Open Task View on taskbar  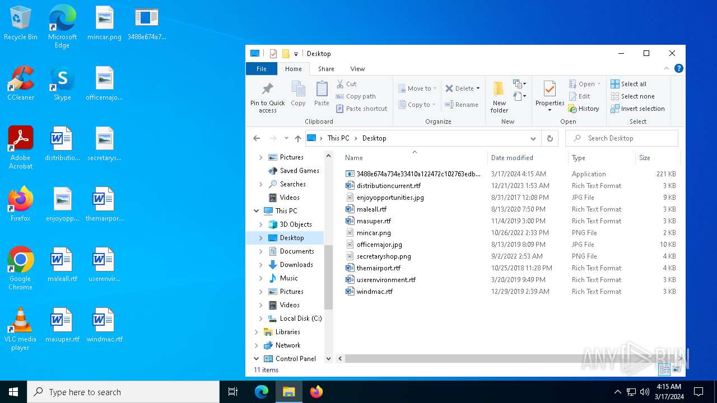click(233, 392)
